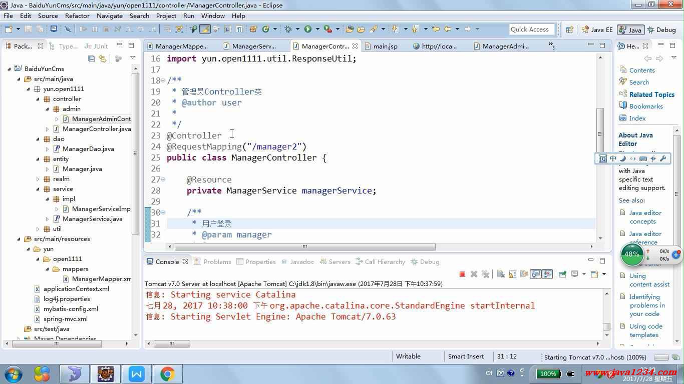Collapse the src/main/resources folder
This screenshot has height=384, width=684.
pos(19,239)
